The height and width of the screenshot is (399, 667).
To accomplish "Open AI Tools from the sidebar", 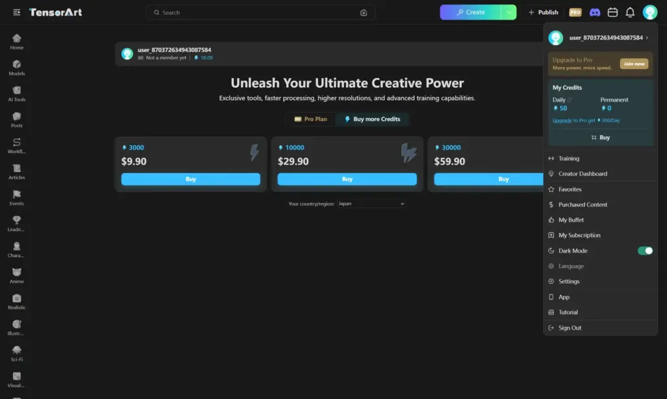I will tap(16, 94).
